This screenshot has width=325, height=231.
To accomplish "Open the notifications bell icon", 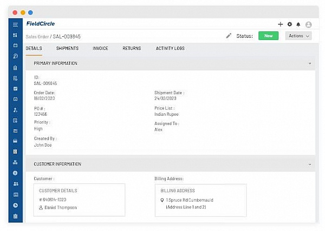I will click(x=298, y=24).
